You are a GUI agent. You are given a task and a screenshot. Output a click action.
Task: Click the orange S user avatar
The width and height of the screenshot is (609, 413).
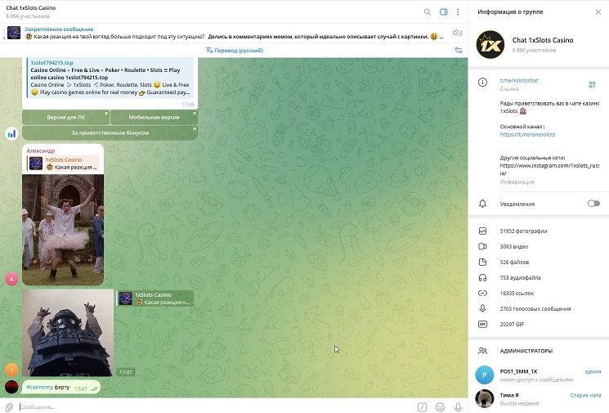(x=11, y=370)
